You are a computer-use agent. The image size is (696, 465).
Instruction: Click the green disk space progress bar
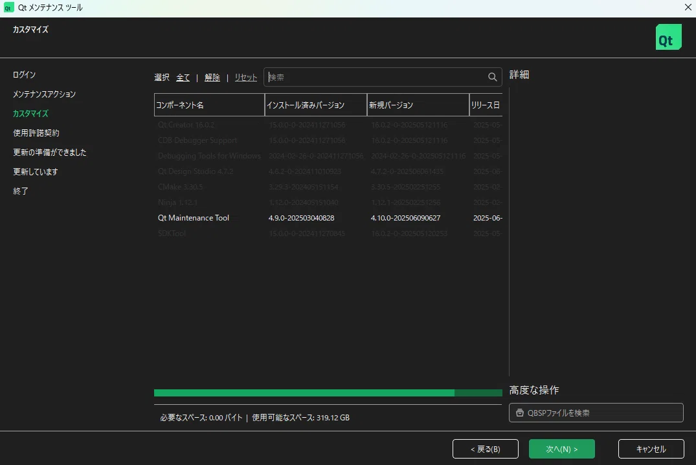[x=328, y=393]
